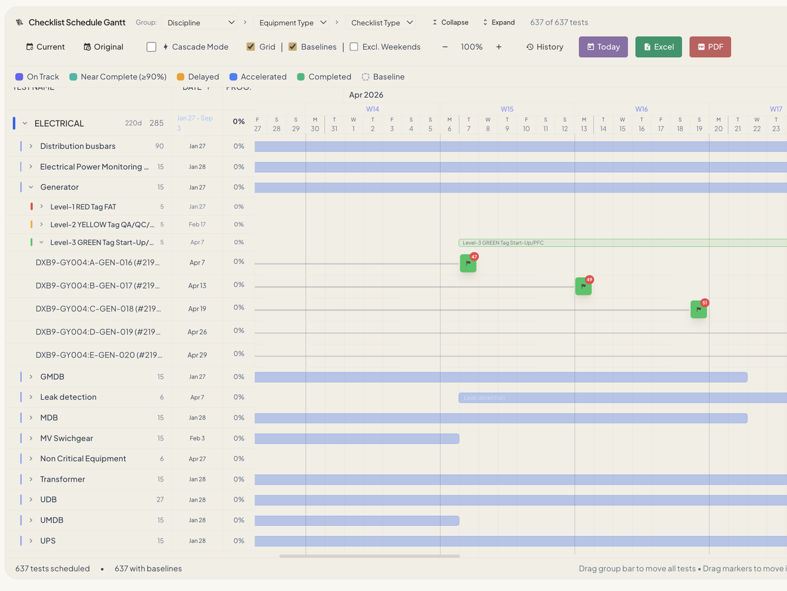The width and height of the screenshot is (787, 591).
Task: Expand the UMDB row
Action: tap(31, 520)
